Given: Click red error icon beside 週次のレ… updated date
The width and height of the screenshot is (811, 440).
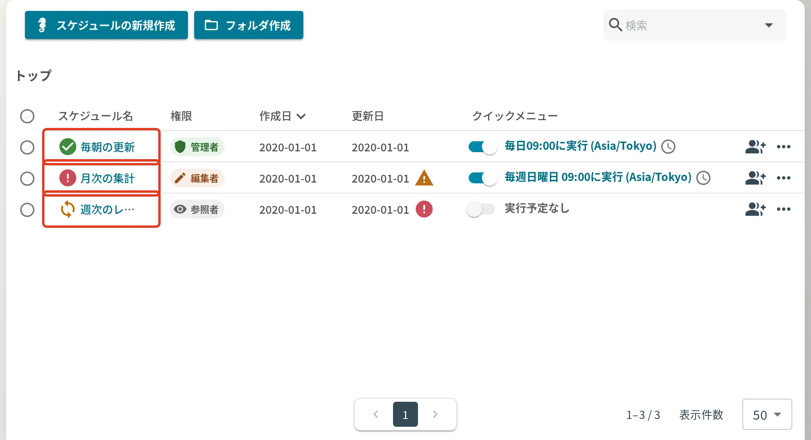Looking at the screenshot, I should [x=424, y=209].
